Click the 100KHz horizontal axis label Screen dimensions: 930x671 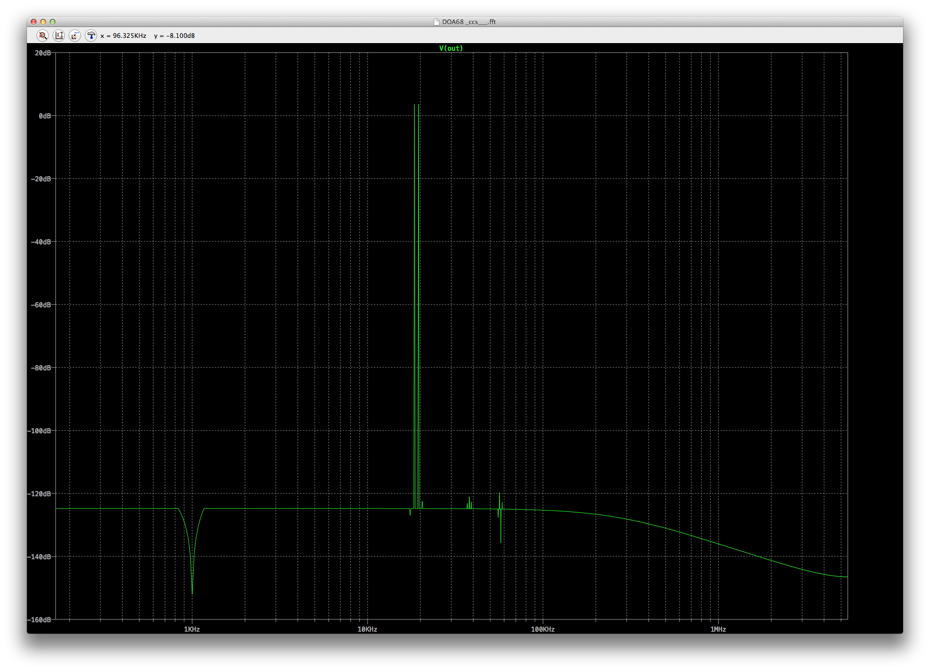[543, 629]
